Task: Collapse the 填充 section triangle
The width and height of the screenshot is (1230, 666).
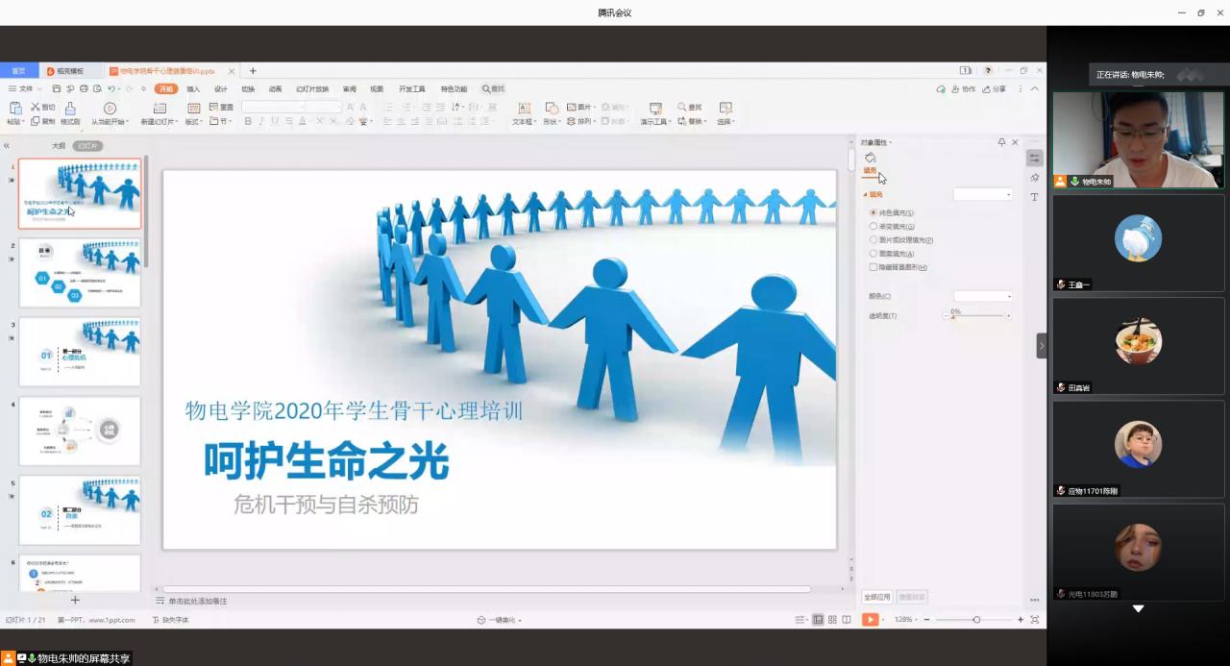Action: [865, 194]
